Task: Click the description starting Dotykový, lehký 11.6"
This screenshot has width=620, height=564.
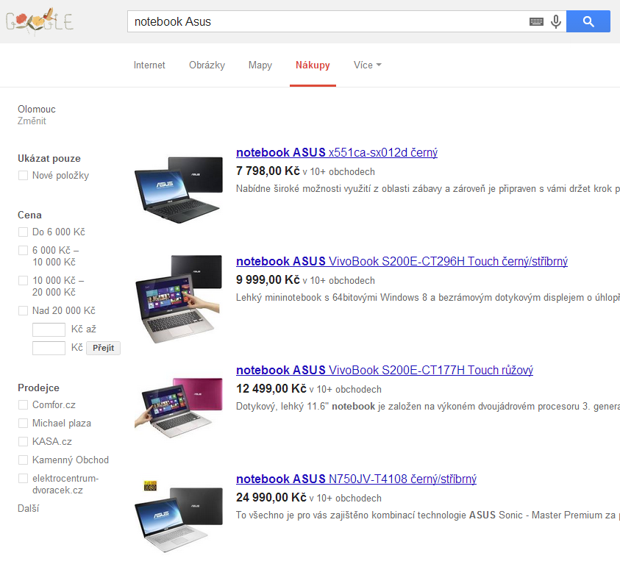Action: click(428, 407)
